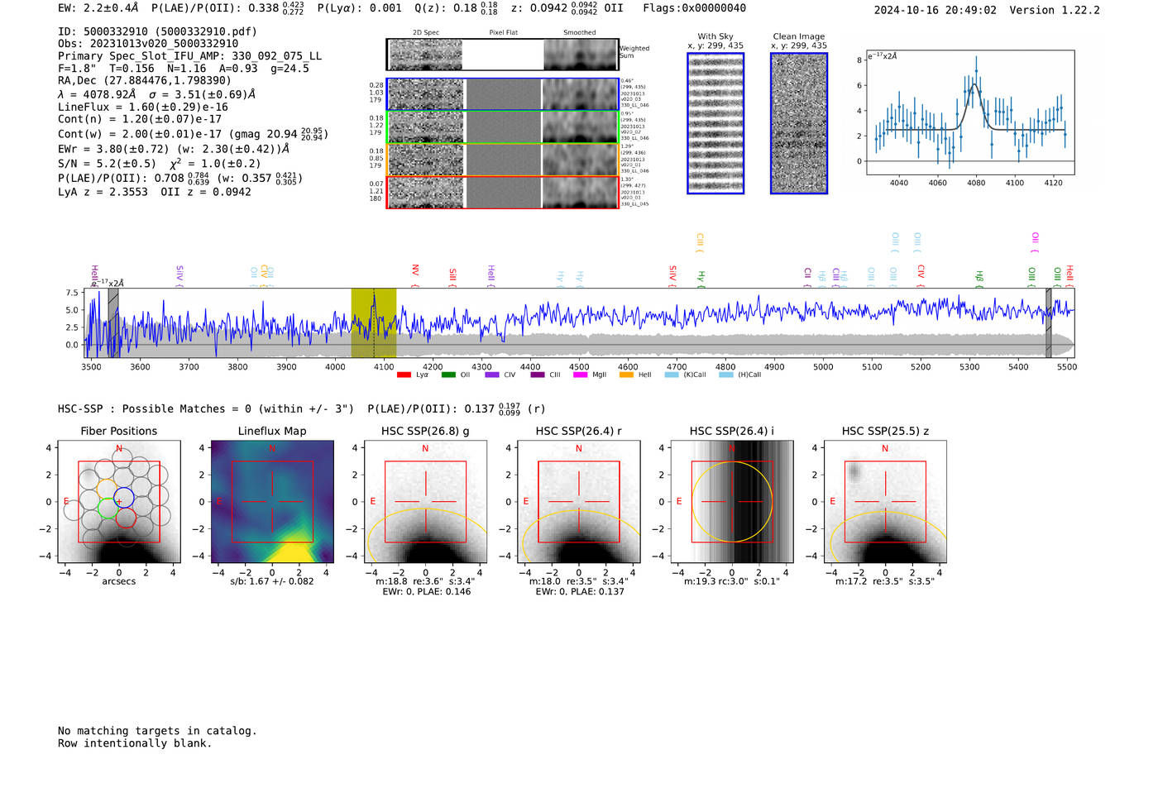Image resolution: width=1158 pixels, height=788 pixels.
Task: Click the red Lyα legend color swatch
Action: click(404, 375)
